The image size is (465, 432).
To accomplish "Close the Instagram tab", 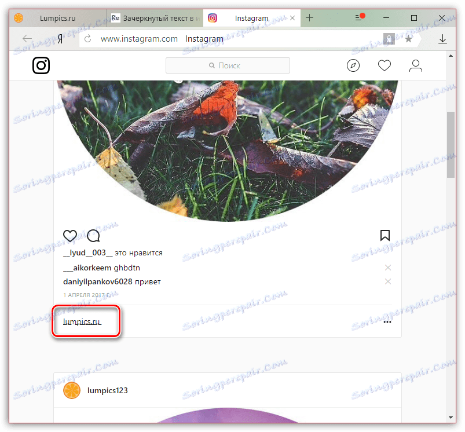I will [x=292, y=18].
